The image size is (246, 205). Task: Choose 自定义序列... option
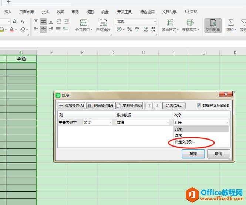point(202,142)
